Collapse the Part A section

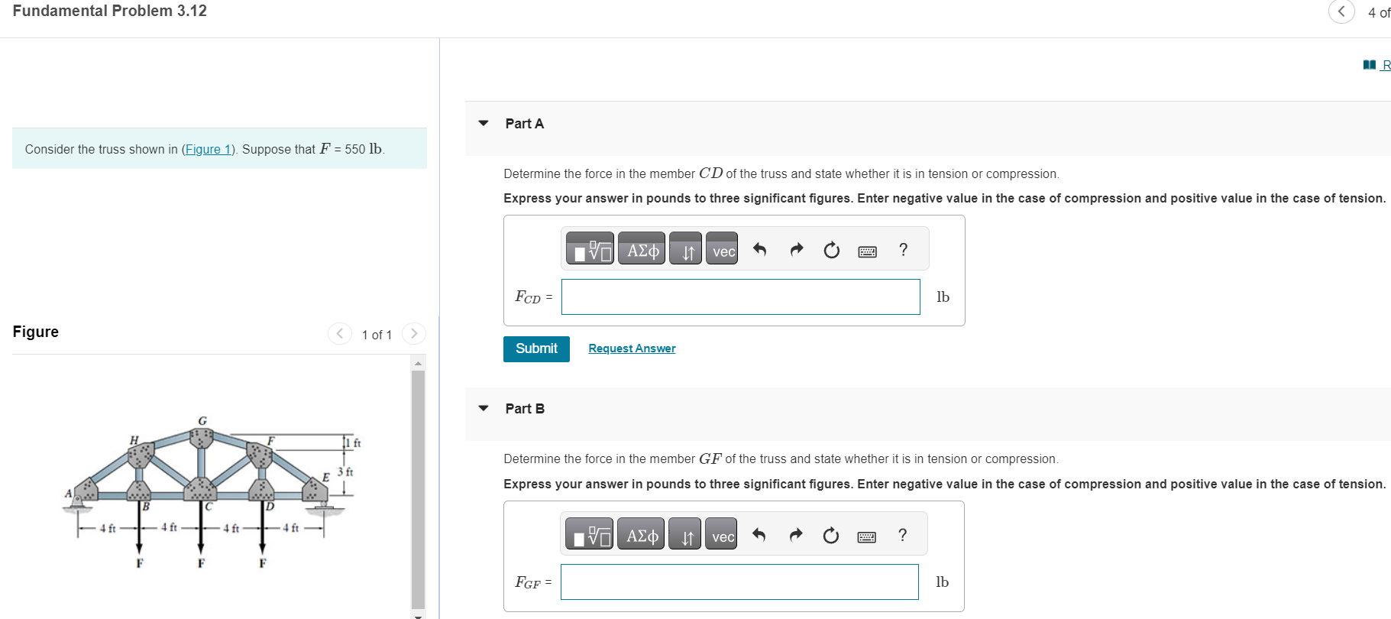[484, 123]
